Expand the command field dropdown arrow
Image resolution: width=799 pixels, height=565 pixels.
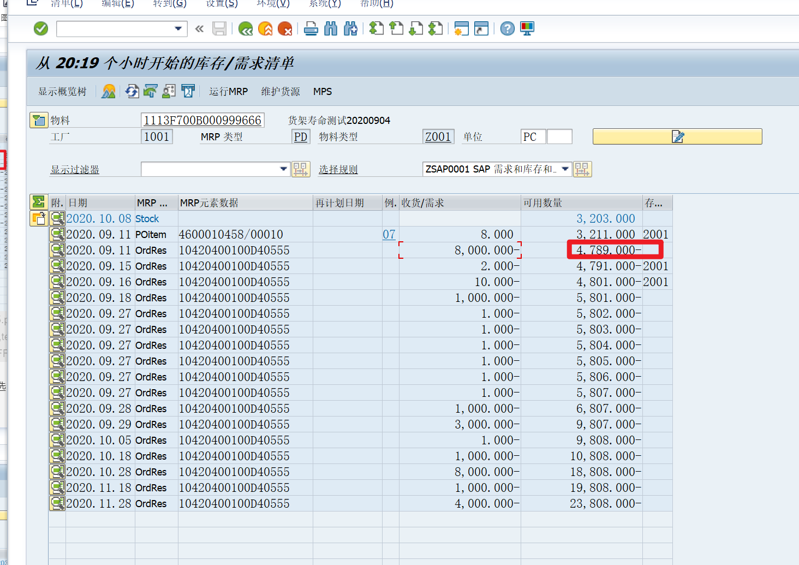coord(178,28)
